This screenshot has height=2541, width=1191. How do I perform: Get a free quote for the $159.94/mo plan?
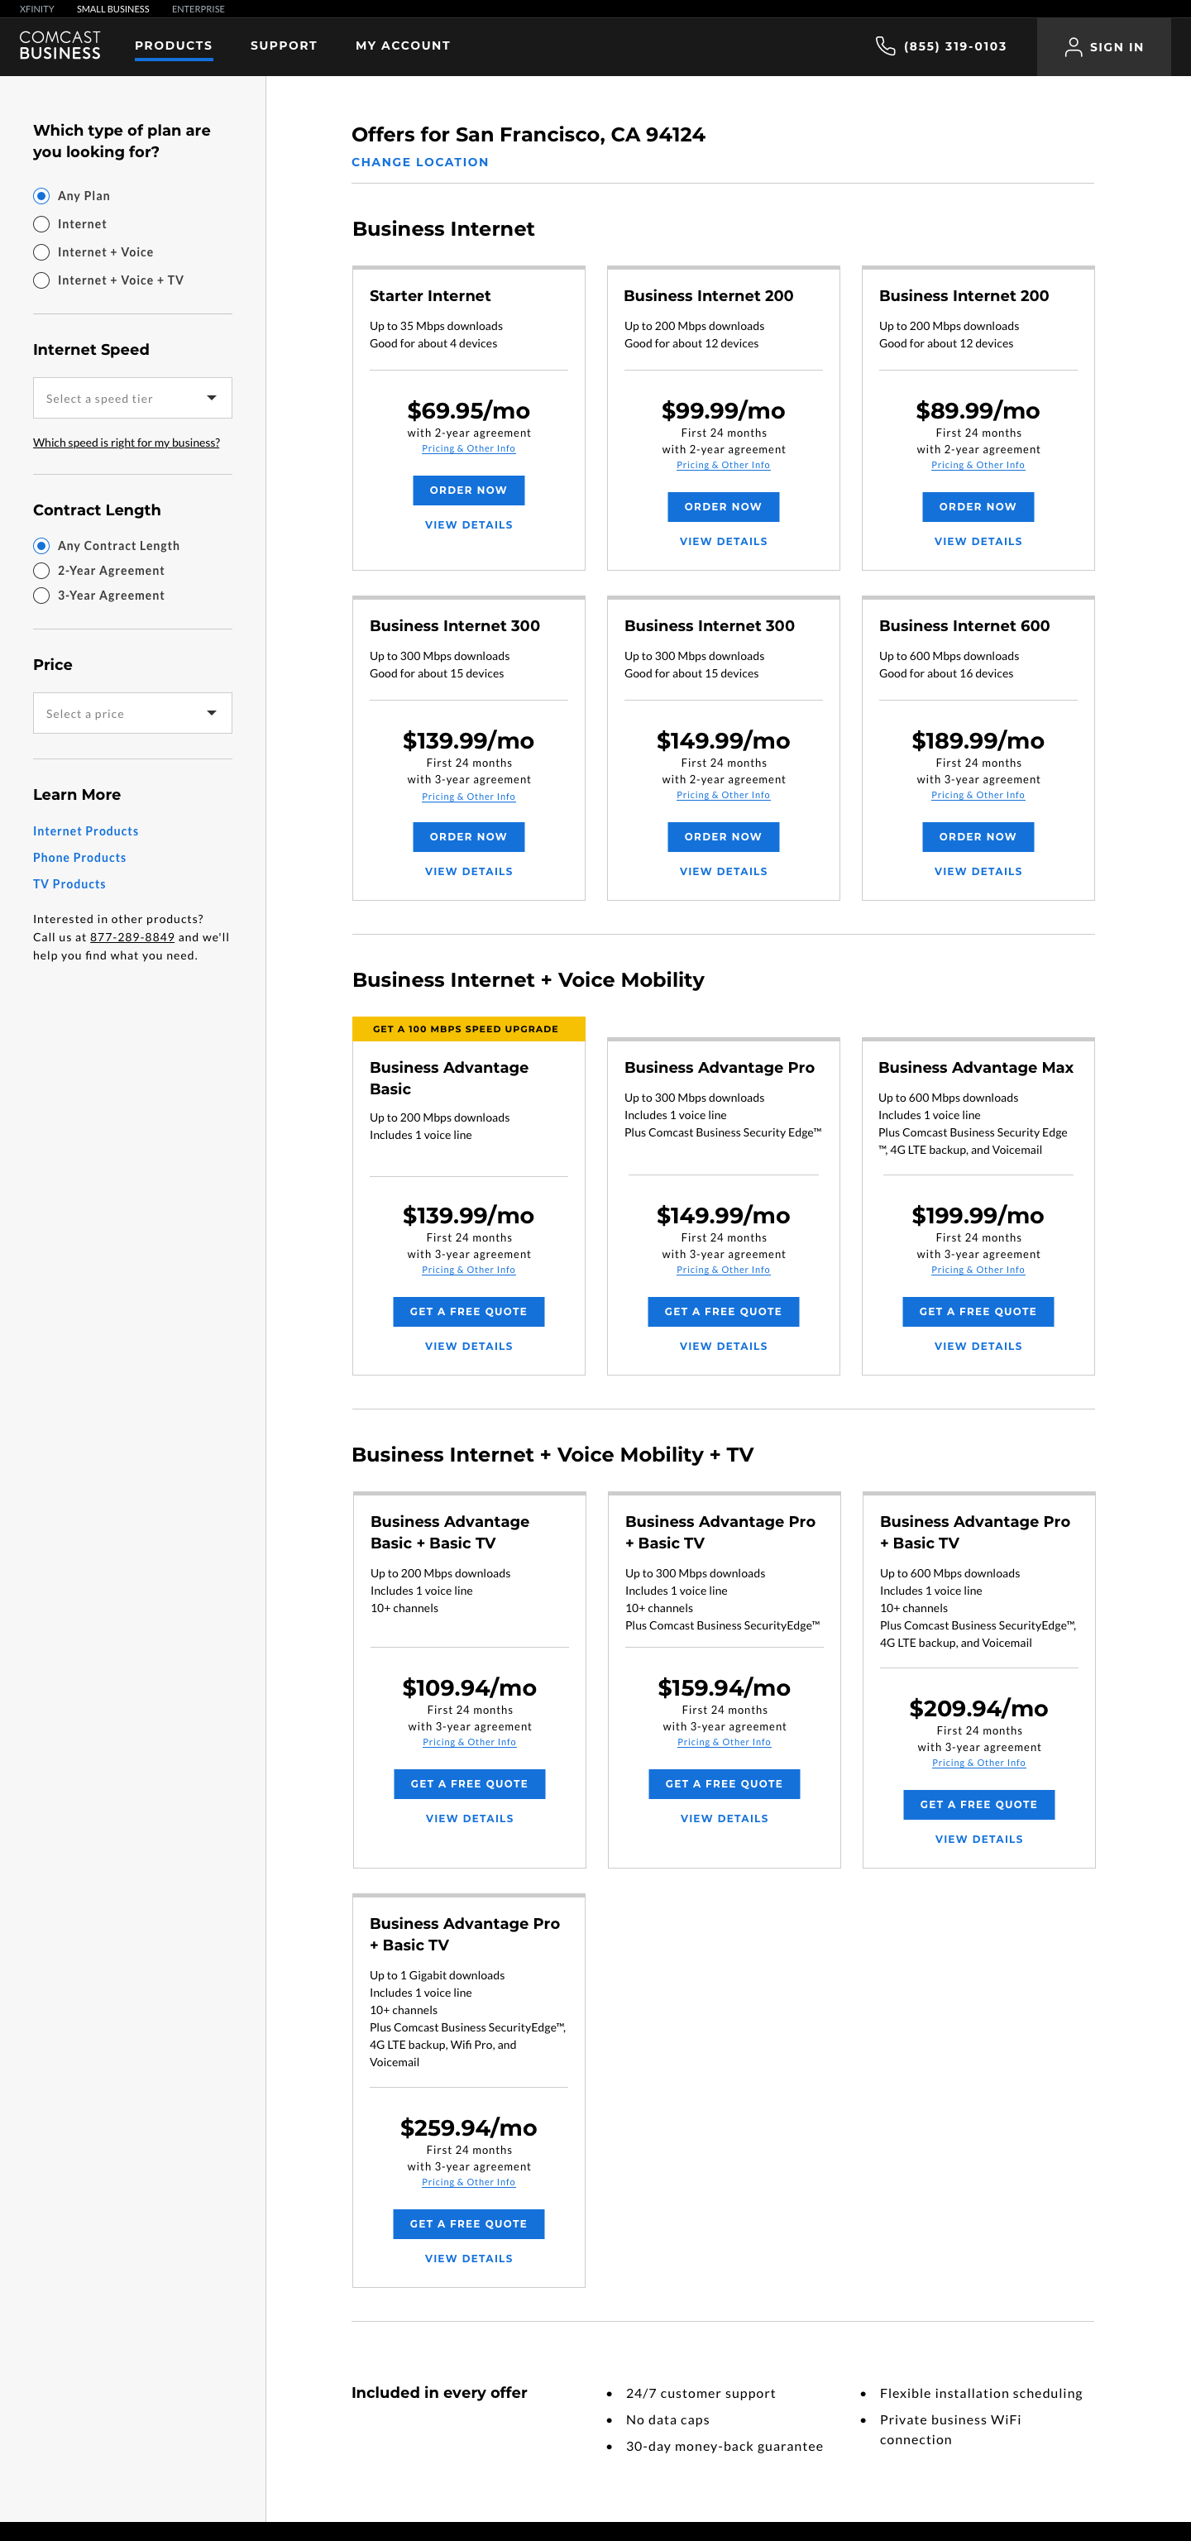click(724, 1784)
